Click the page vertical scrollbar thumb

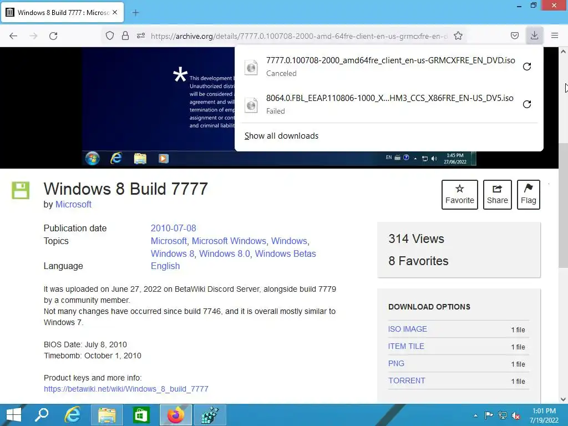tap(563, 205)
